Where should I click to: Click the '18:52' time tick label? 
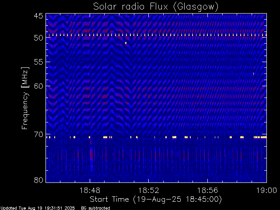tap(149, 190)
